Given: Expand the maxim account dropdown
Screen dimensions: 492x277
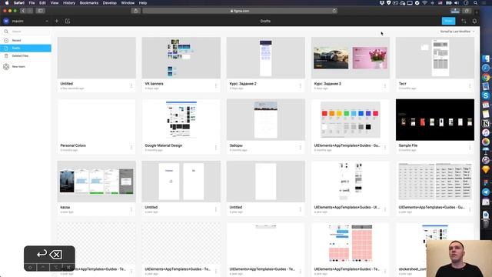Looking at the screenshot, I should (47, 21).
